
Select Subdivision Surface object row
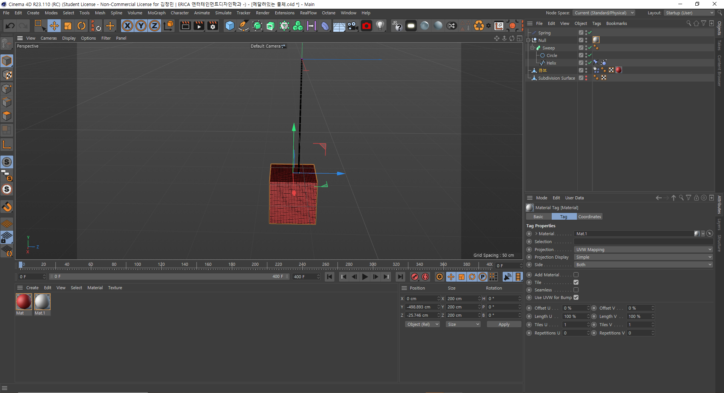[557, 78]
